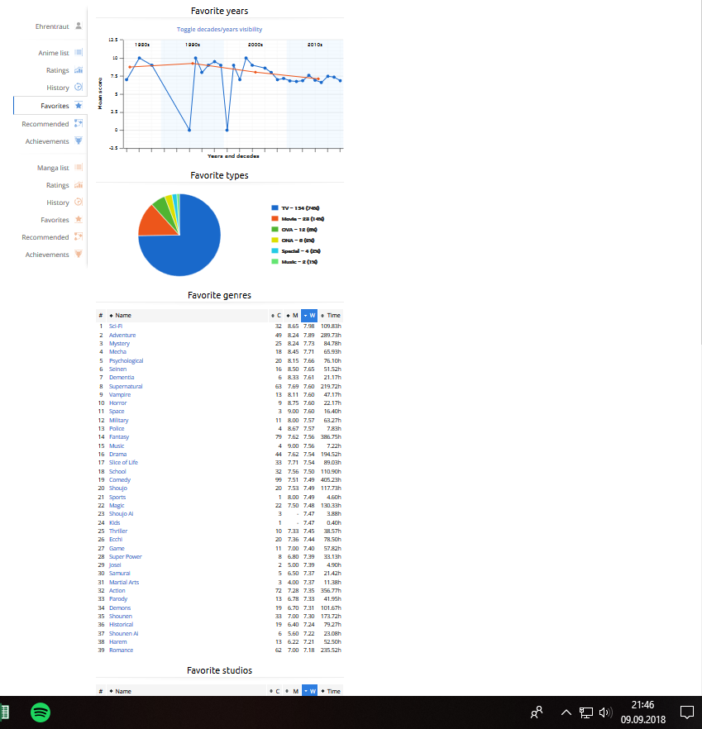The width and height of the screenshot is (702, 729).
Task: Open the Ehrentraut profile user icon
Action: (x=79, y=26)
